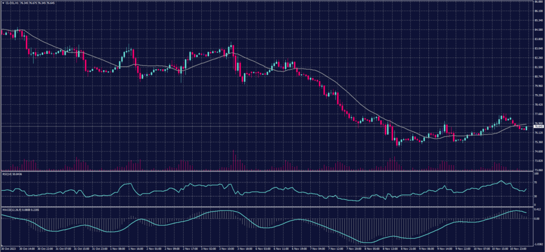Click the triangle arrow before the CL-OIL,H1 title
The image size is (545, 252).
pyautogui.click(x=2, y=3)
